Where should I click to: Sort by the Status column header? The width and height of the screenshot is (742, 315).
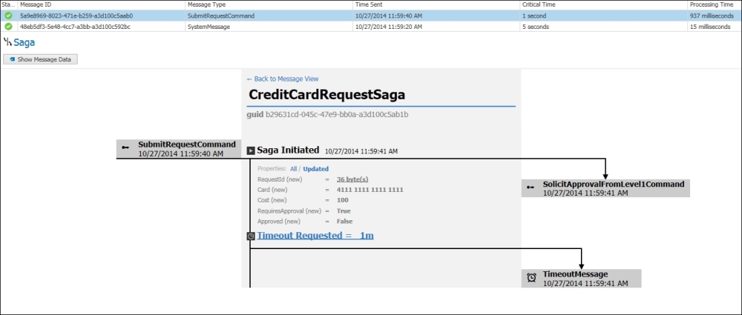tap(8, 4)
